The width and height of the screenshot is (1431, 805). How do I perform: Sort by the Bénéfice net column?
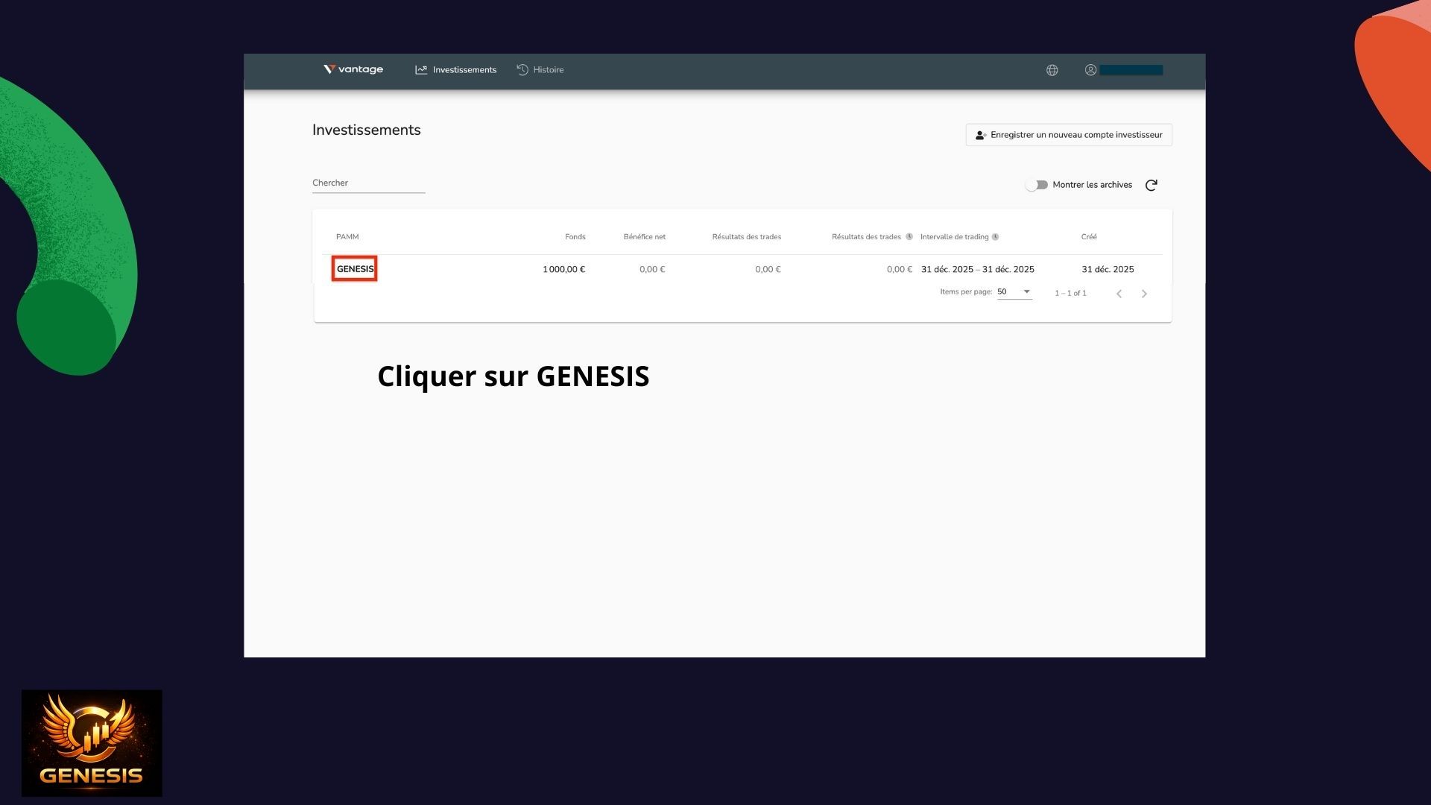coord(644,237)
